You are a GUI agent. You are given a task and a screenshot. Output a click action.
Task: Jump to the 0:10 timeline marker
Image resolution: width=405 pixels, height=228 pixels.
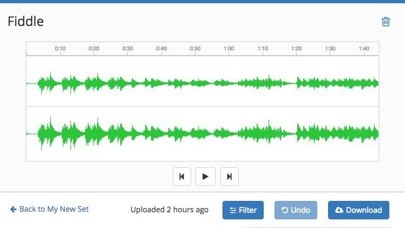pos(60,49)
